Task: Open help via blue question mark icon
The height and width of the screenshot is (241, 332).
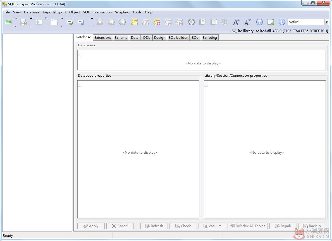Action: click(259, 22)
